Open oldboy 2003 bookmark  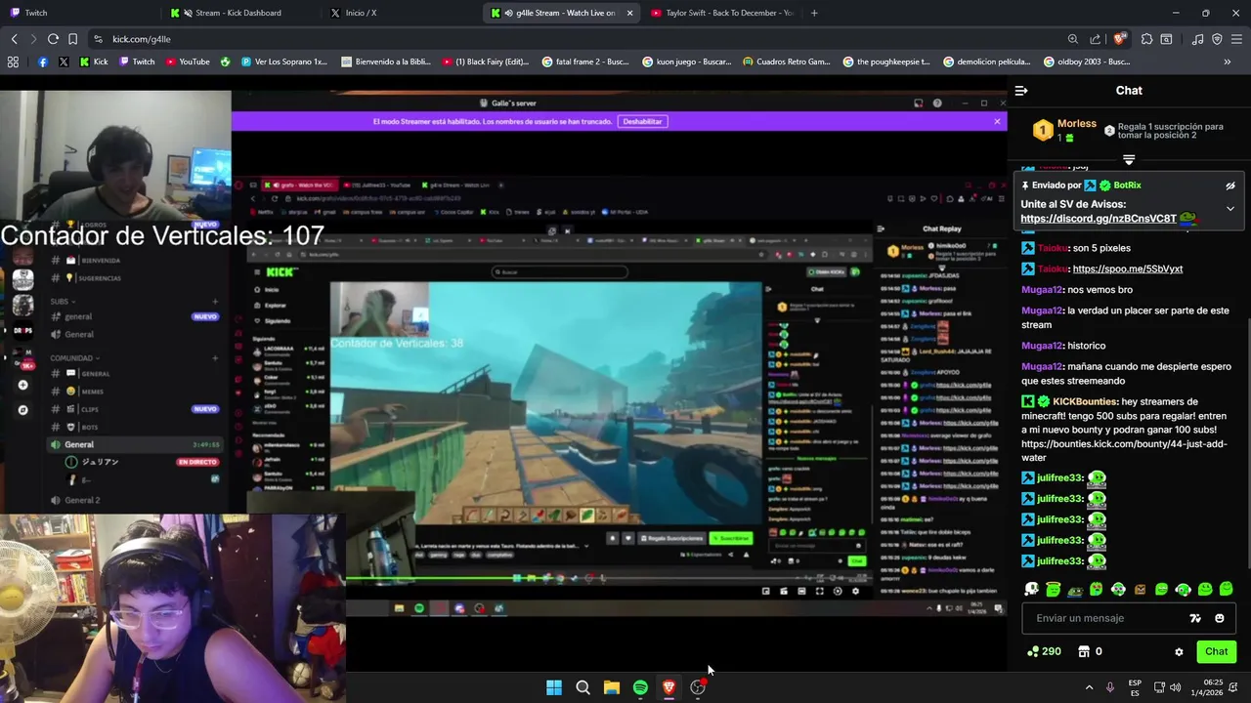point(1087,62)
